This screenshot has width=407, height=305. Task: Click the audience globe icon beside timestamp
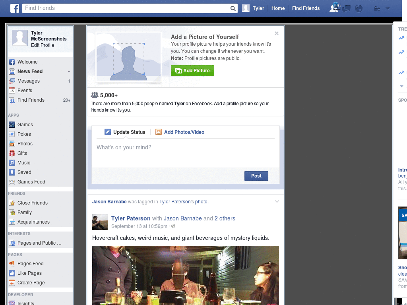pyautogui.click(x=173, y=226)
